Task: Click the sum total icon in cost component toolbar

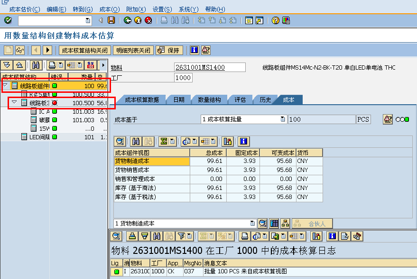Action: 164,141
